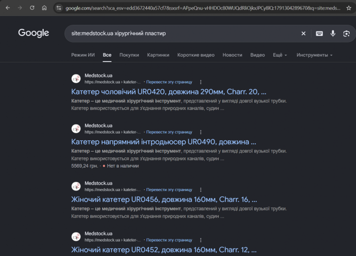Open Жіночий катетер UR0452 result link
This screenshot has height=256, width=356.
164,250
